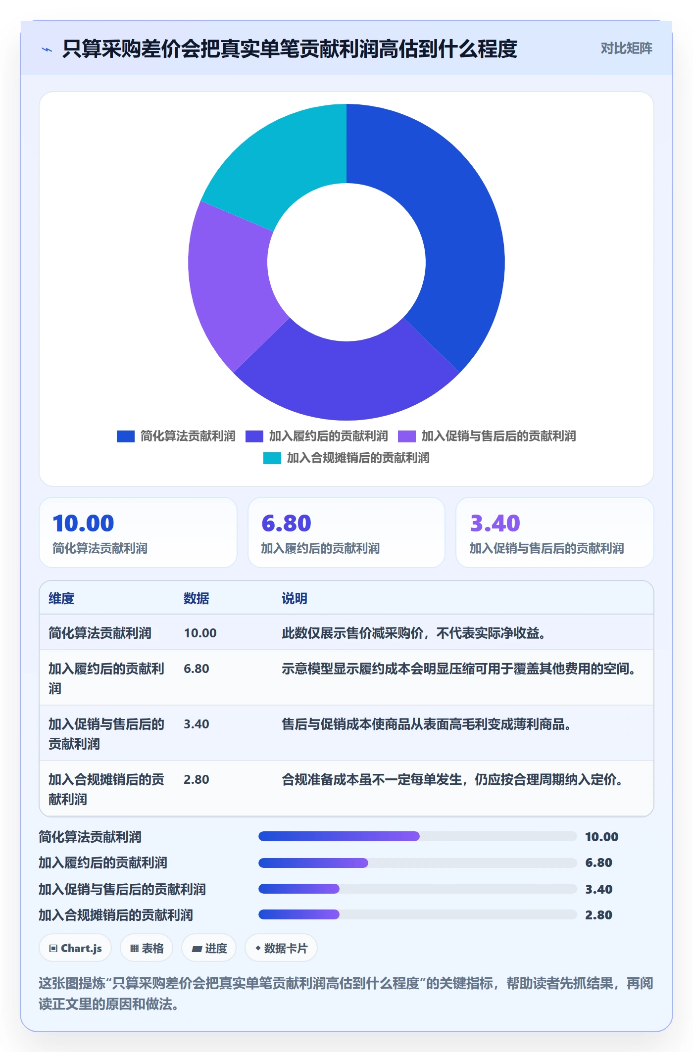Click description 此数仅展示售价减采购价
Viewport: 693px width, 1052px height.
click(414, 633)
